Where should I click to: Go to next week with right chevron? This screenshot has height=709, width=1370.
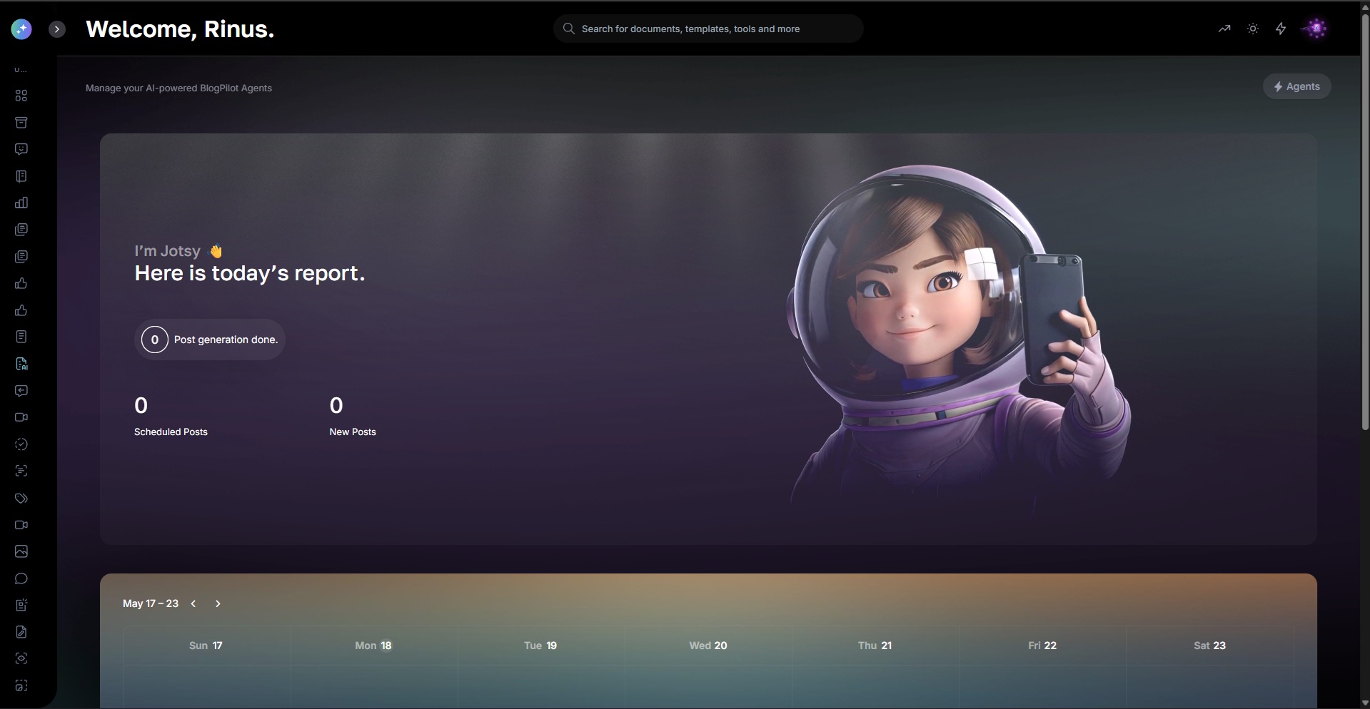point(218,603)
